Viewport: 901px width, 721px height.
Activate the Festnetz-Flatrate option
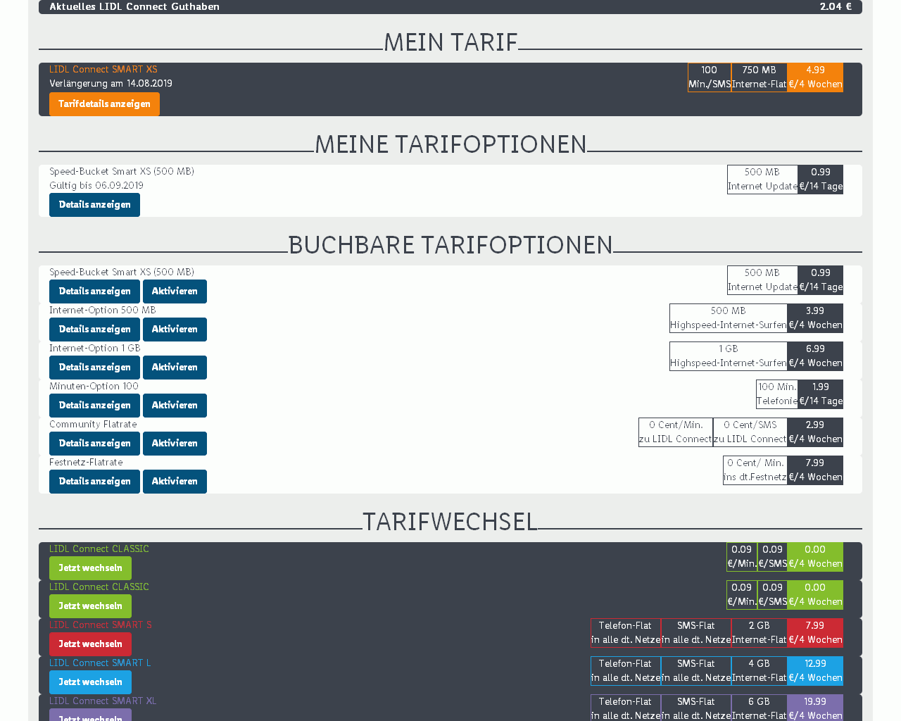tap(175, 482)
